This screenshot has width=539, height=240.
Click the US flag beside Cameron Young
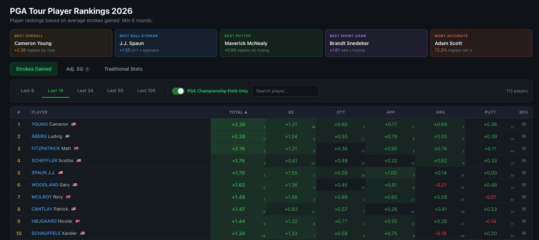74,124
